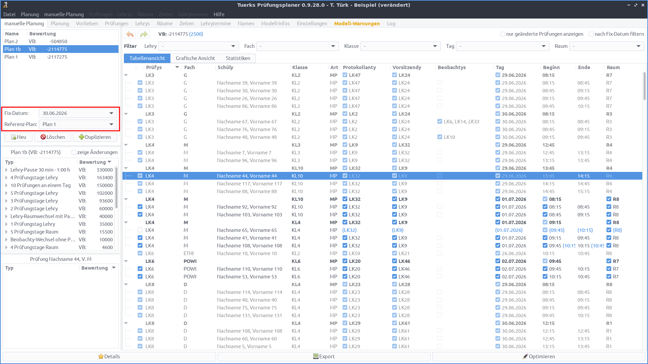
Task: Check the 'zeige Änderungen' checkbox
Action: [74, 152]
